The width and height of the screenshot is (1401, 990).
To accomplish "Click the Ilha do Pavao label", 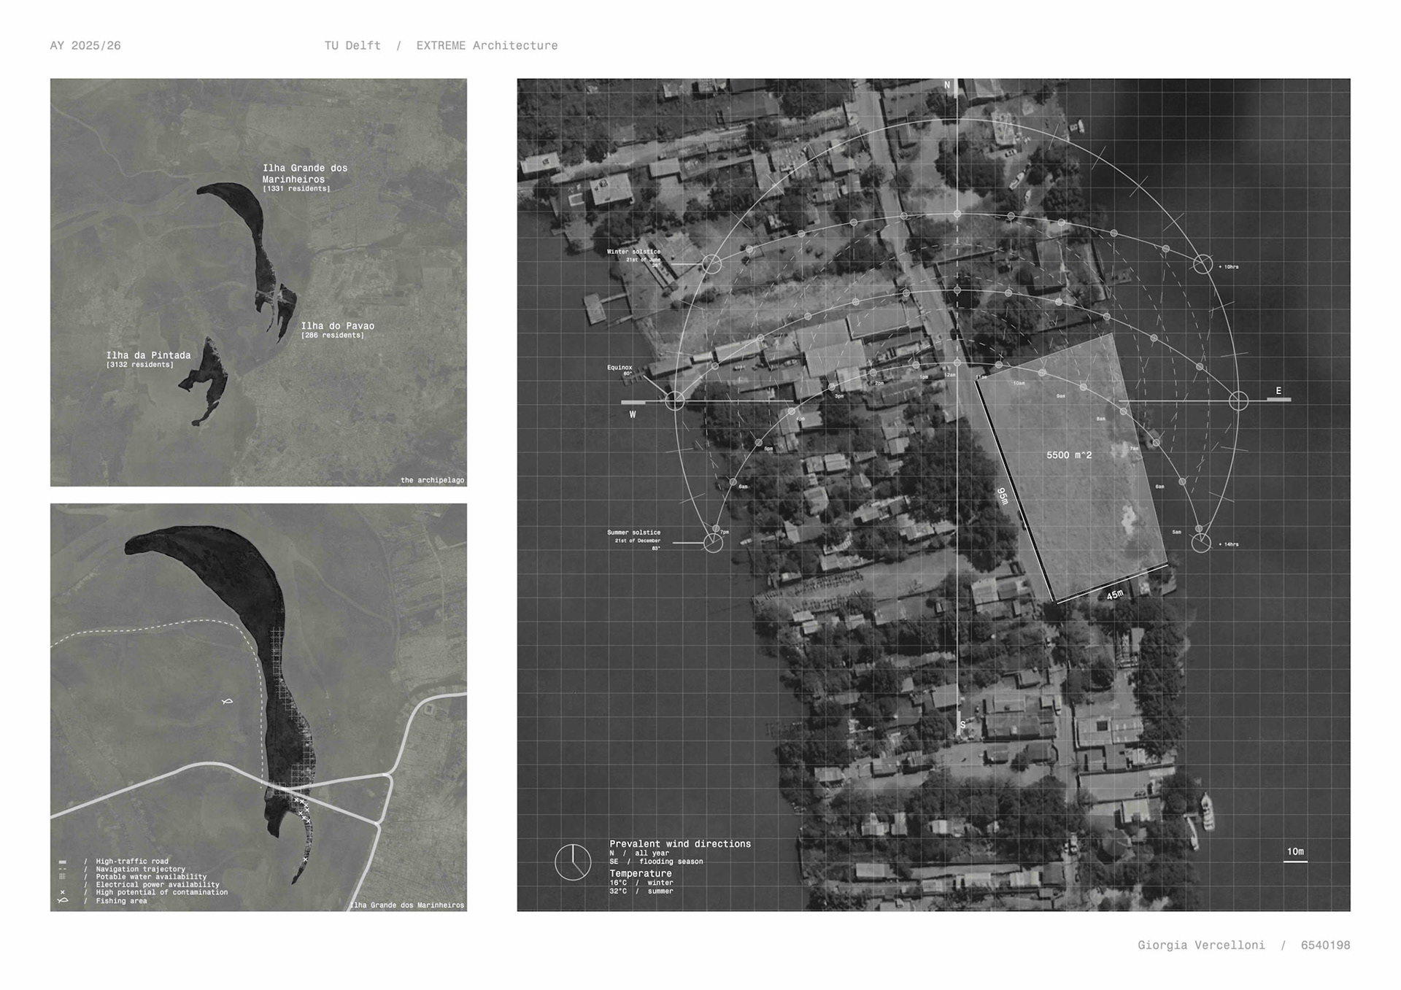I will (337, 326).
